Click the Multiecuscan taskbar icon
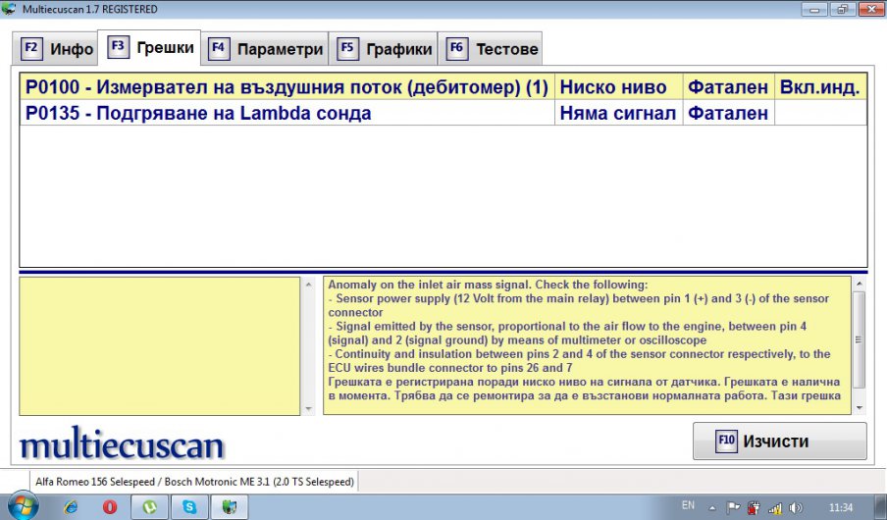 coord(229,507)
